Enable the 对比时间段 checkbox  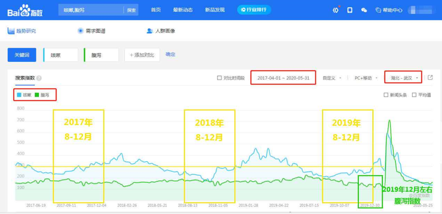(x=219, y=78)
